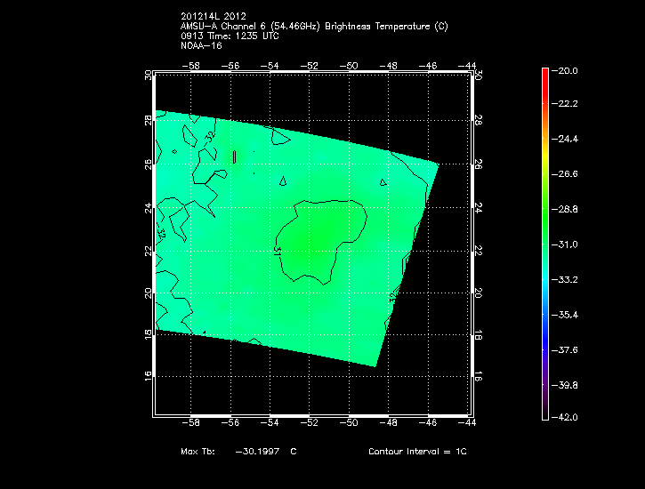Select the -26.6 color scale value

pos(567,174)
